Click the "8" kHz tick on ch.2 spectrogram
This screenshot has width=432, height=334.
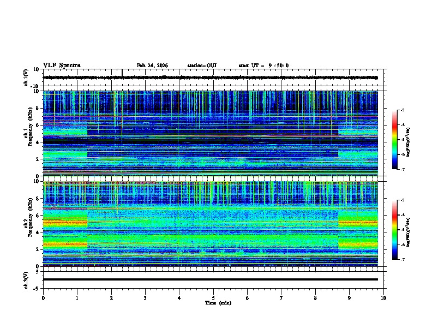click(38, 199)
